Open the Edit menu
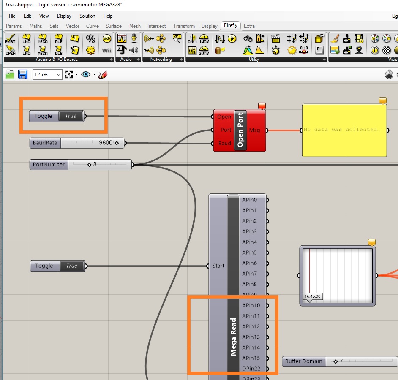 point(27,16)
